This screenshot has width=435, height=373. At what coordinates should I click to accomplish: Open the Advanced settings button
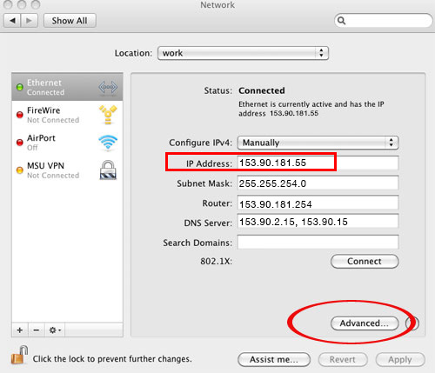[x=365, y=323]
